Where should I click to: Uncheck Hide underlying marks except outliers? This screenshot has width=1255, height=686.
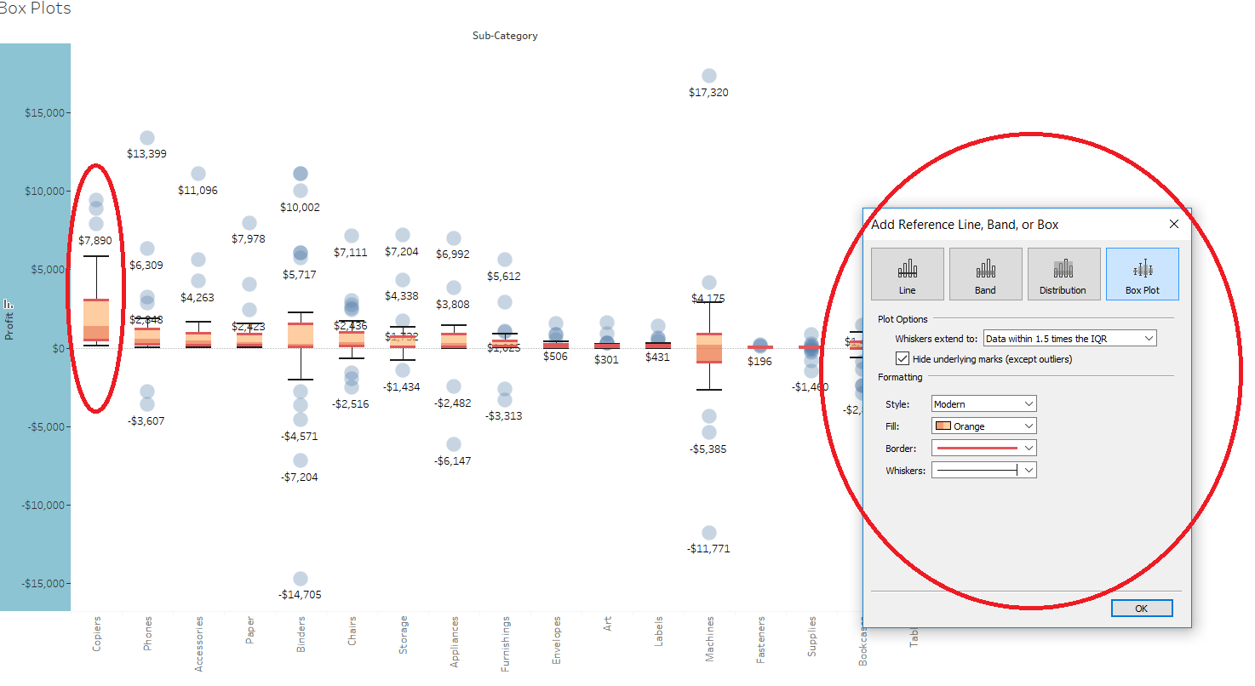(903, 357)
